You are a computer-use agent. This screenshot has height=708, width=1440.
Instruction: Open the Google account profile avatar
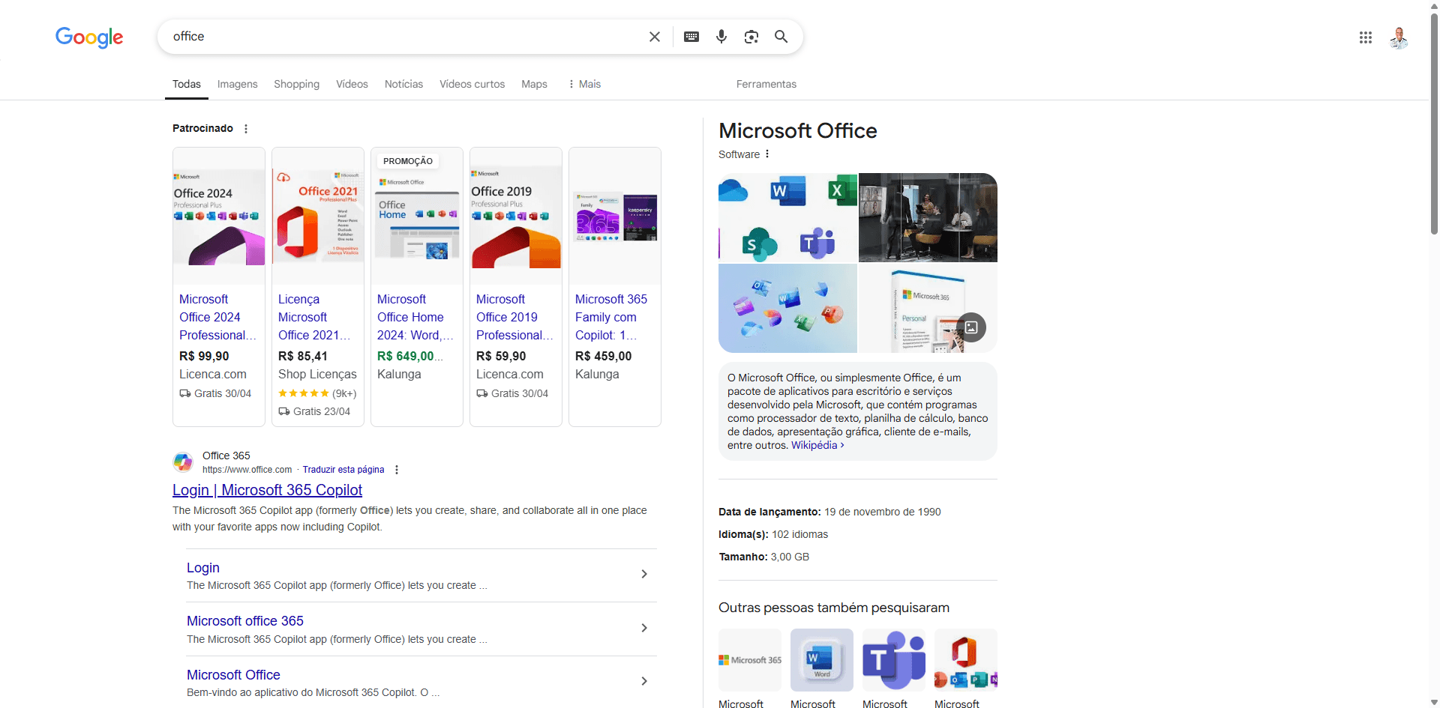(1399, 37)
